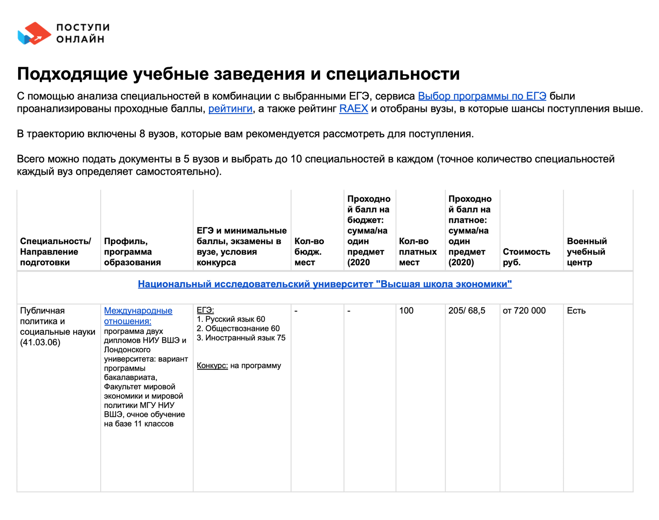Open the рейтинги link
Viewport: 659px width, 520px height.
pos(230,108)
